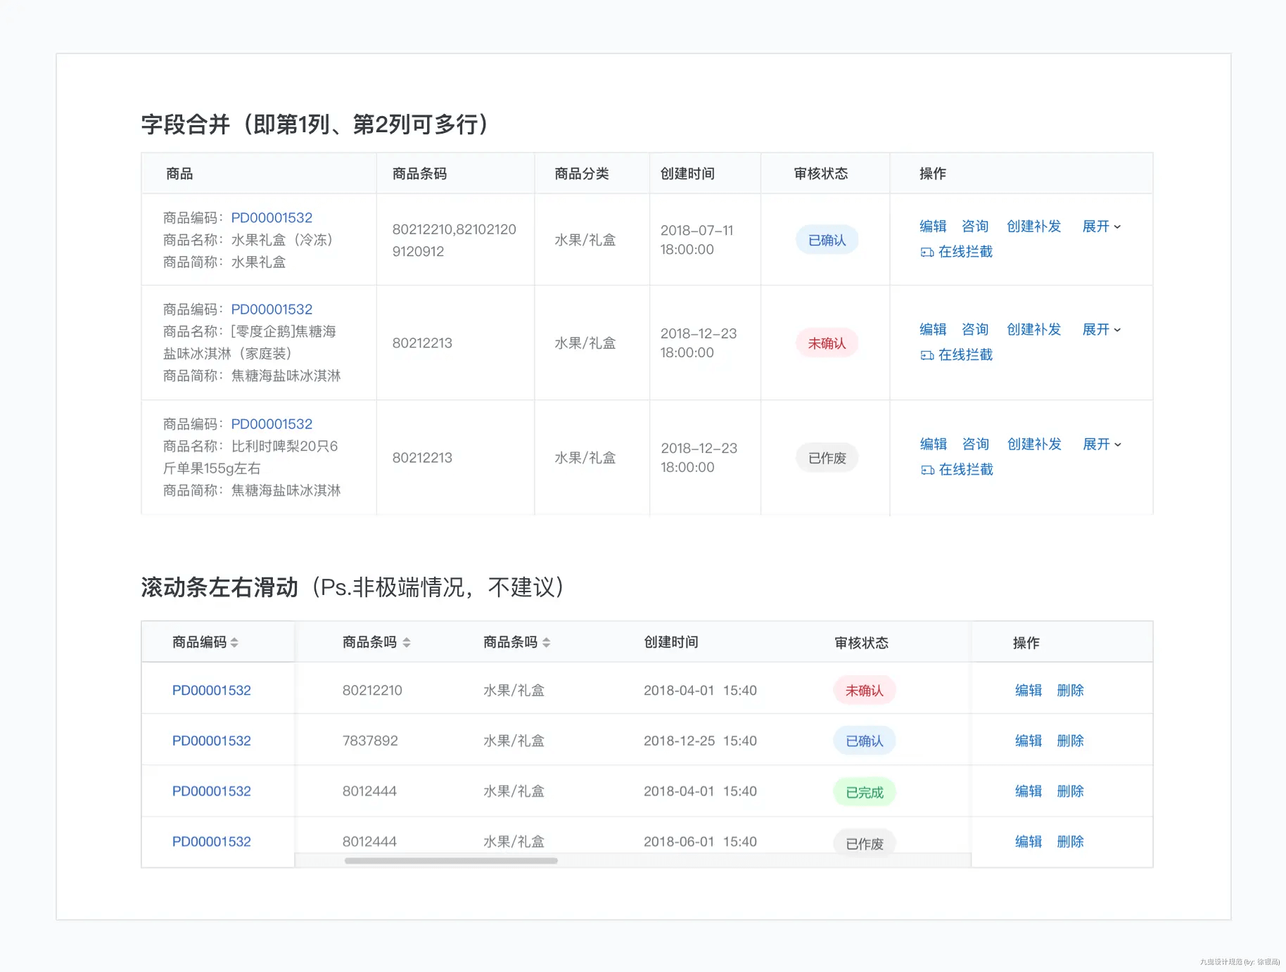Click 编辑 in the 零度企鹅 product row
This screenshot has height=972, width=1286.
933,330
